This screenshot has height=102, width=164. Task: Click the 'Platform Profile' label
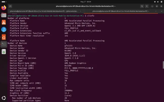pos(19,28)
